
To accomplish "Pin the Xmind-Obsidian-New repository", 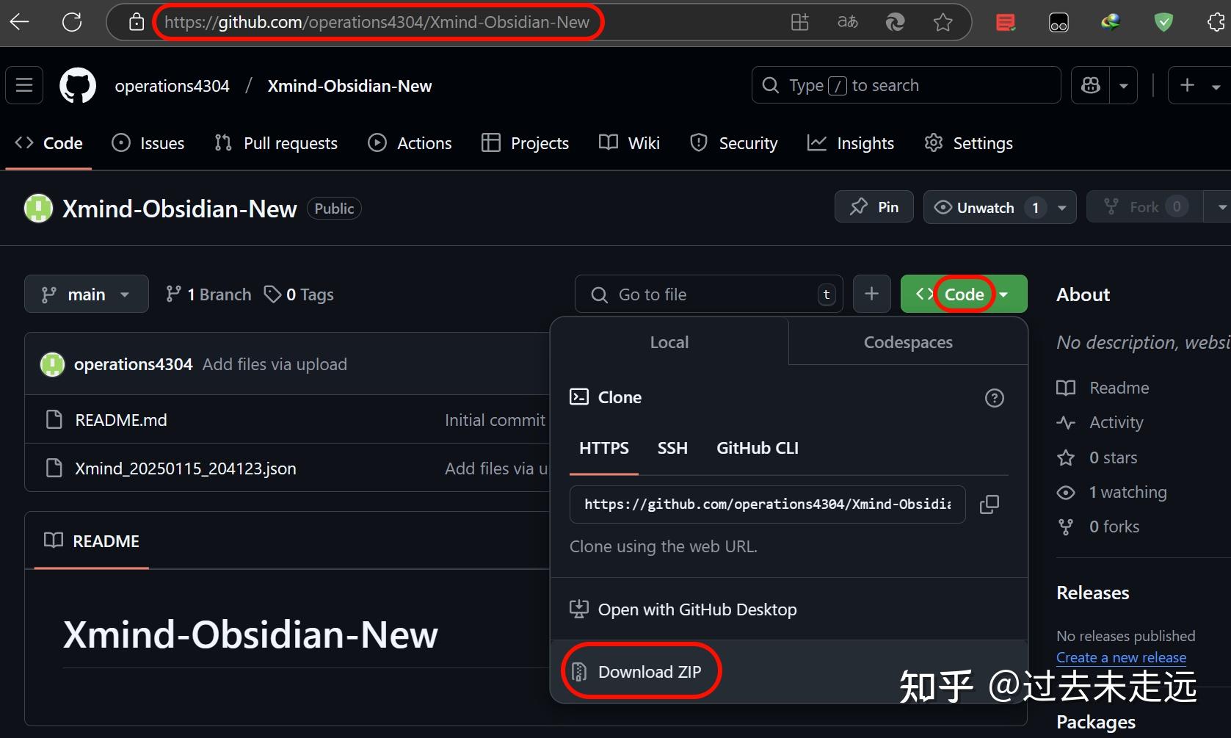I will click(874, 206).
